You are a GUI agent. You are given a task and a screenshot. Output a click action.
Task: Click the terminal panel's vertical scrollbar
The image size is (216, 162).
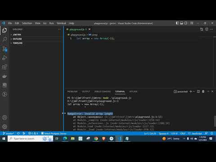(215, 121)
